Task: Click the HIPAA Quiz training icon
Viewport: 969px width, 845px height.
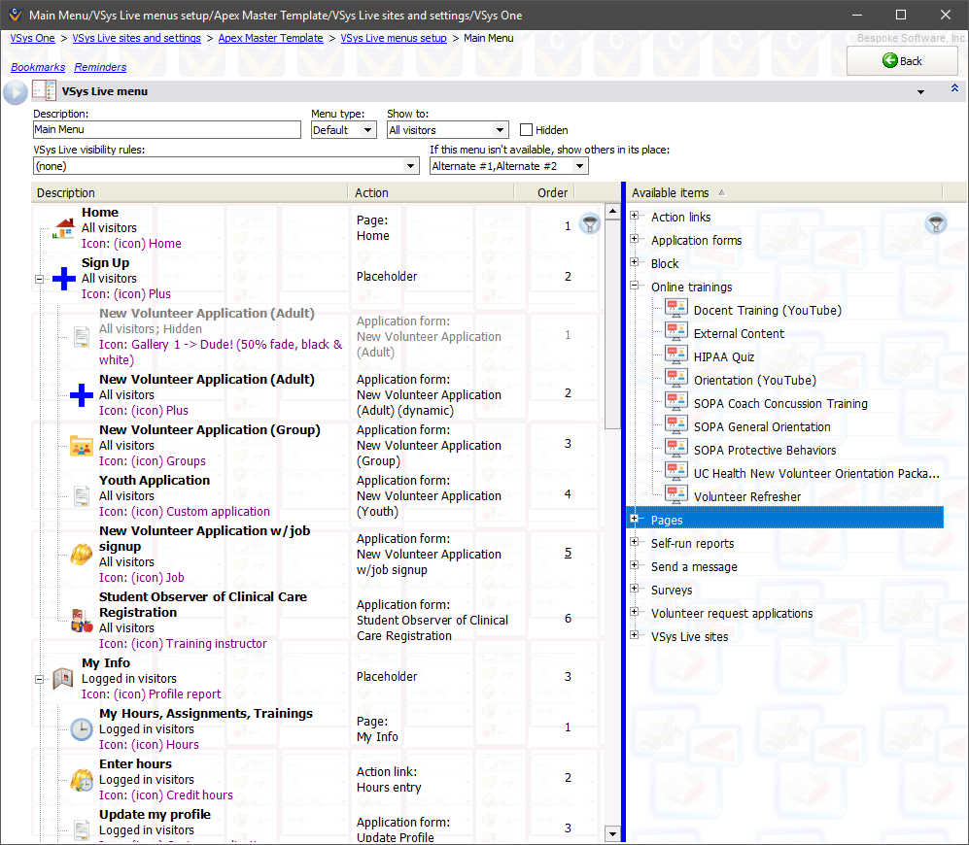Action: (676, 356)
